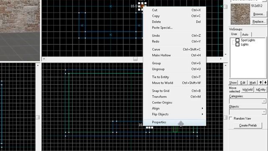Switch to the Auto VisGroups tab
Image resolution: width=268 pixels, height=151 pixels.
245,34
